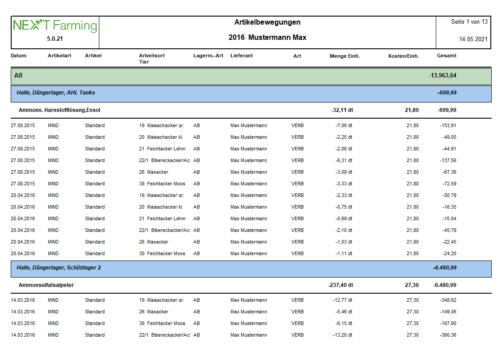Select the page indicator Seite 1 von 13
The width and height of the screenshot is (502, 355).
469,22
